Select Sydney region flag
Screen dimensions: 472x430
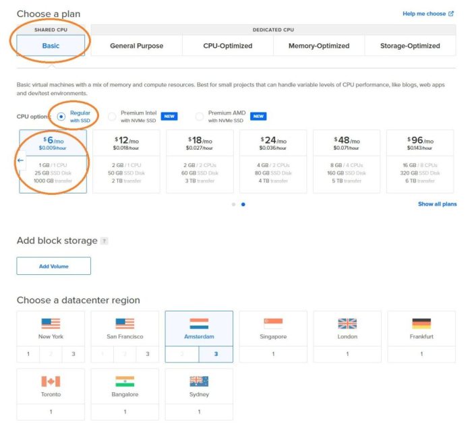coord(199,381)
